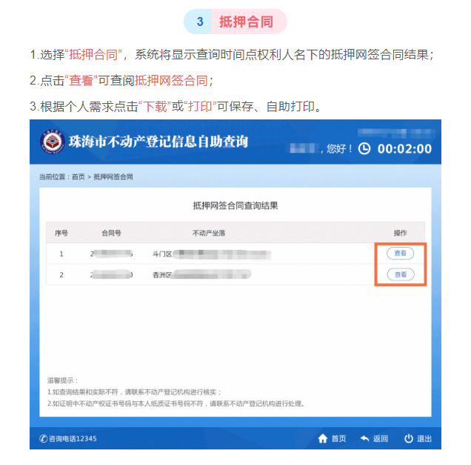Click the 退出 power icon
Image resolution: width=471 pixels, height=465 pixels.
409,438
